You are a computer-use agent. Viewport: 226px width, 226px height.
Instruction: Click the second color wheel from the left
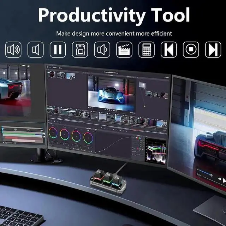65,135
